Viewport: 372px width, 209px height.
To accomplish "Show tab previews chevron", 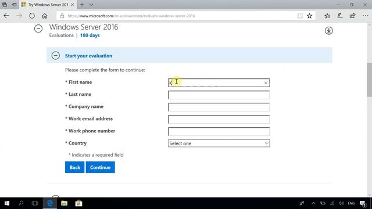I will (91, 5).
